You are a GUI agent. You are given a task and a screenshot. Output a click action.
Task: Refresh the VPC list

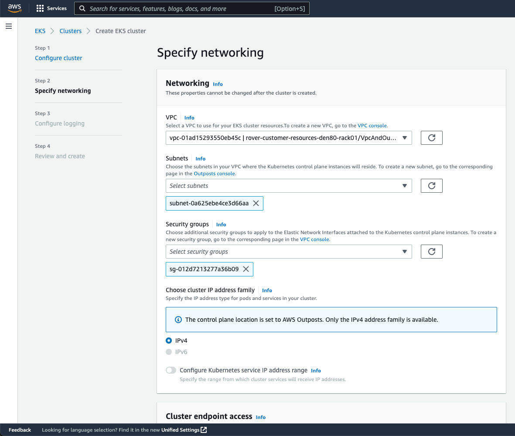[431, 137]
